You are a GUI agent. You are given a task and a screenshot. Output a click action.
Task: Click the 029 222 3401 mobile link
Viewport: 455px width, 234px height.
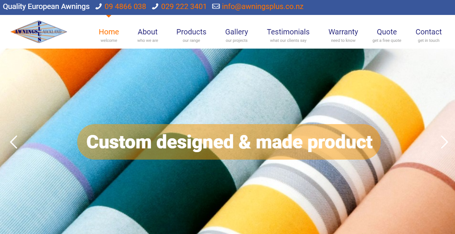[184, 7]
